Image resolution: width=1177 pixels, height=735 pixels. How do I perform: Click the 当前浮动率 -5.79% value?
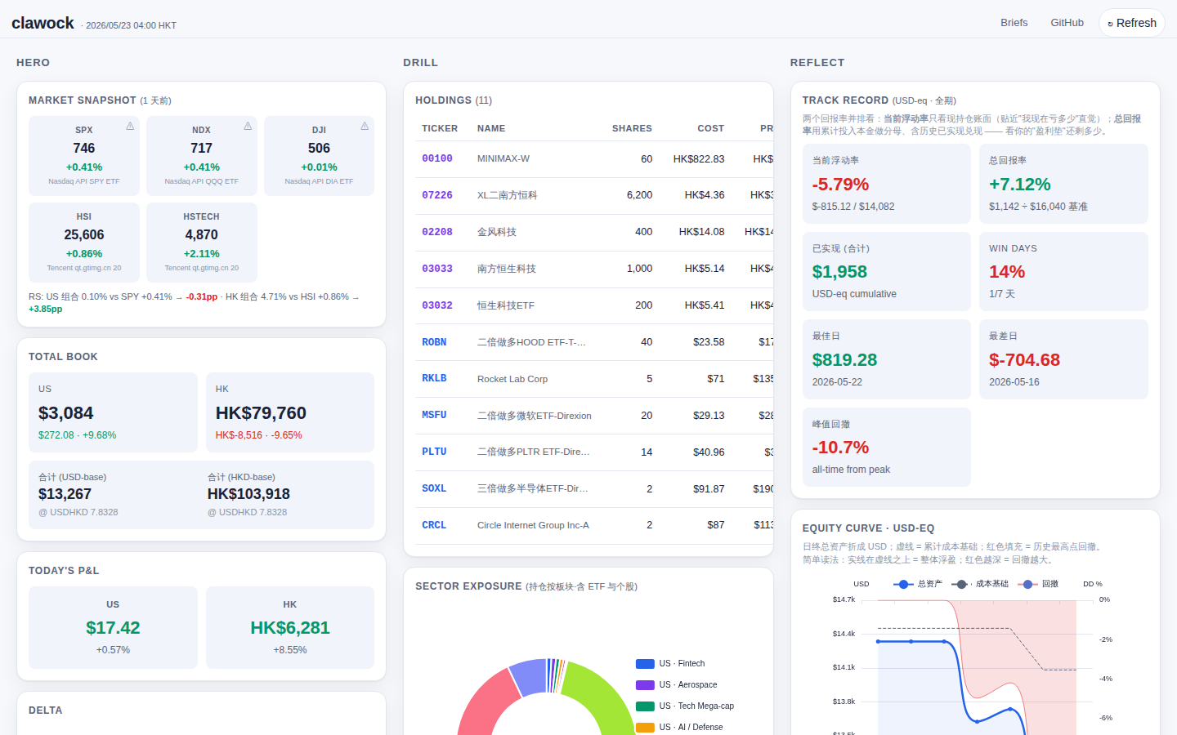840,185
